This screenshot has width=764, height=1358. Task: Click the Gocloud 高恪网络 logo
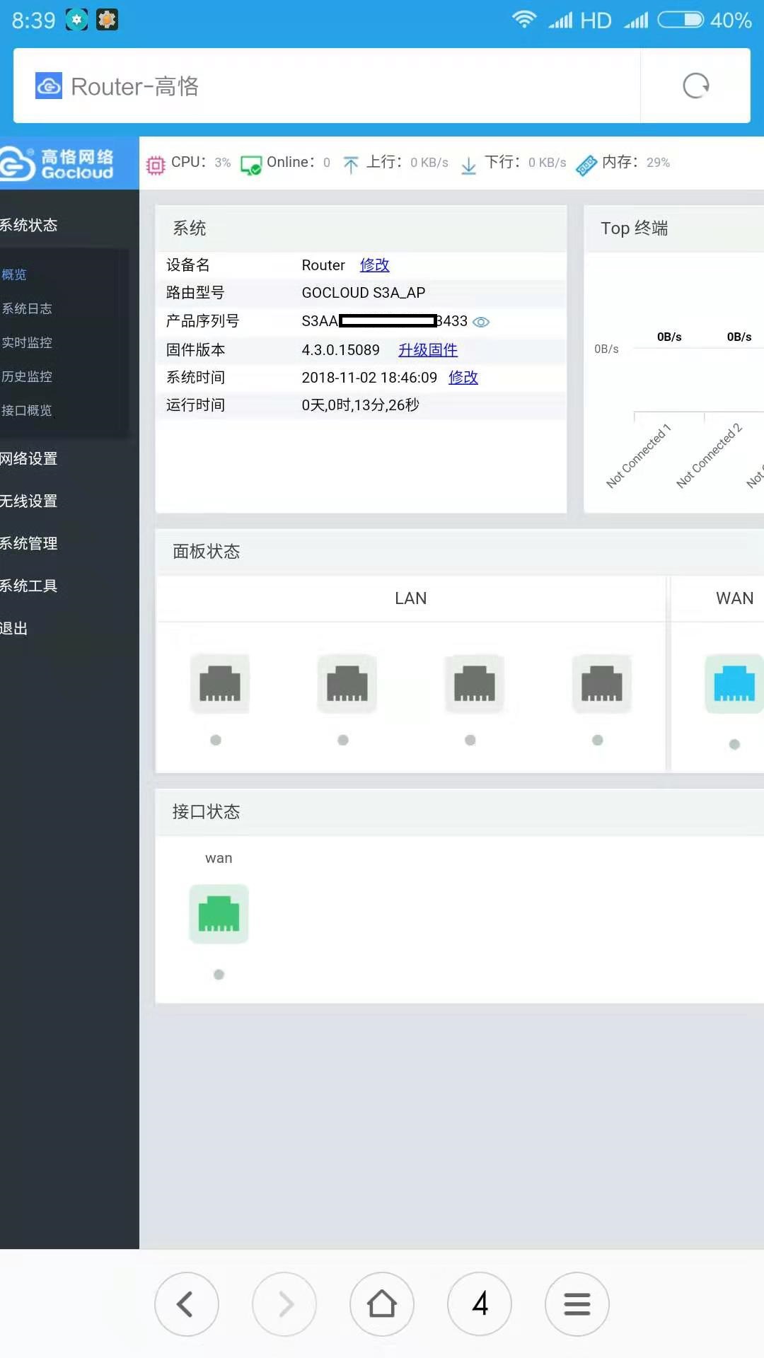58,163
